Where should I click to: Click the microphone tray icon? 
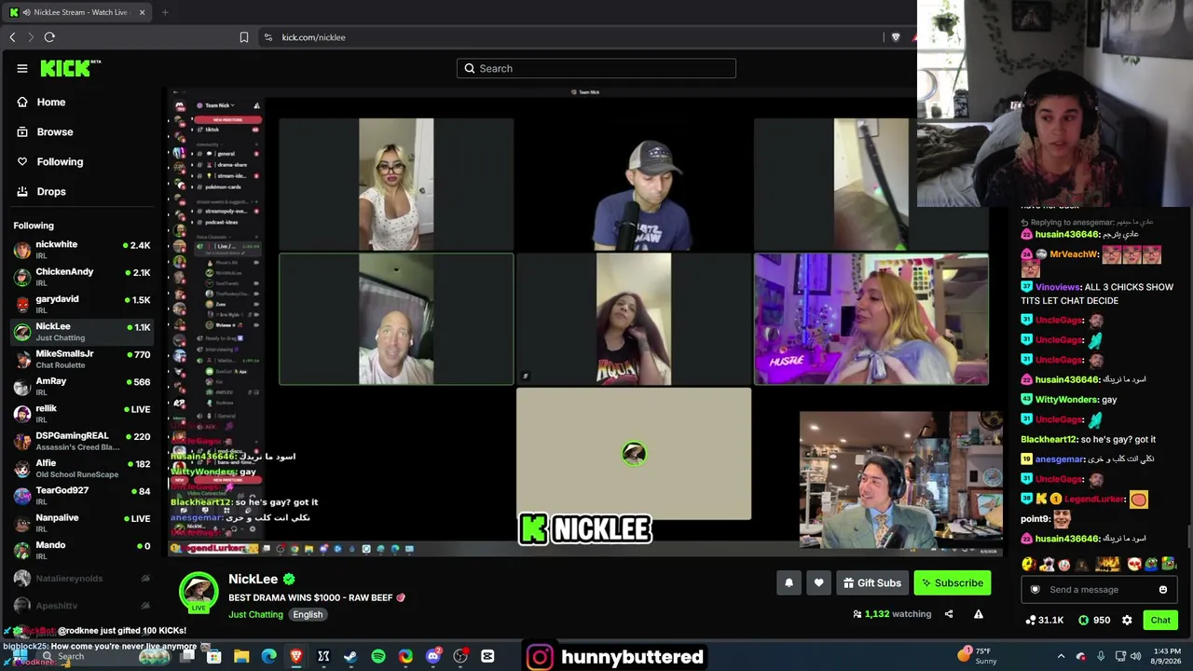point(1101,656)
